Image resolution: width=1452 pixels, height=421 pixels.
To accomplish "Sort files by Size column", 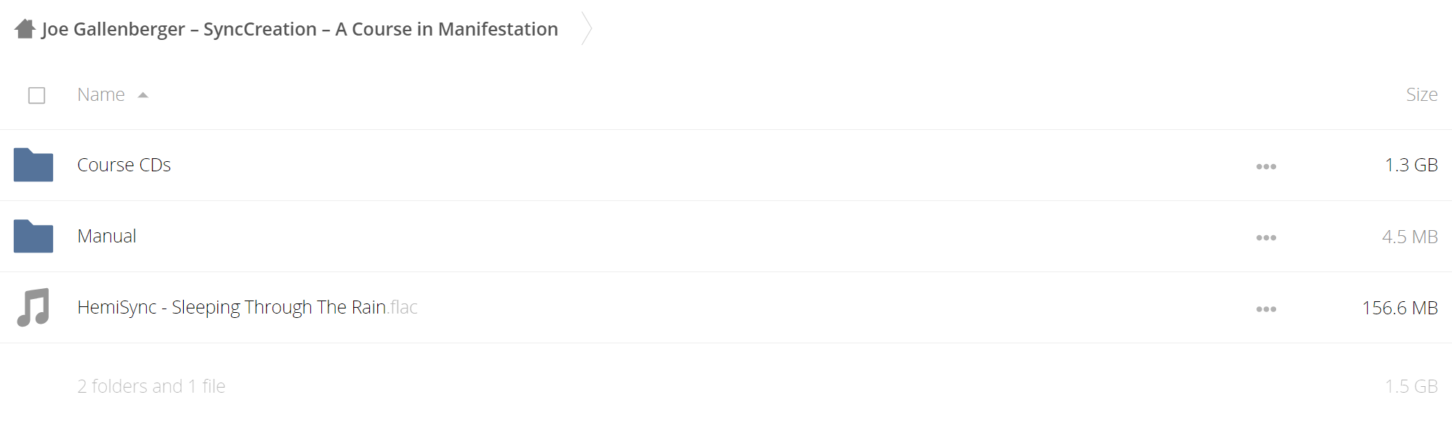I will point(1421,94).
